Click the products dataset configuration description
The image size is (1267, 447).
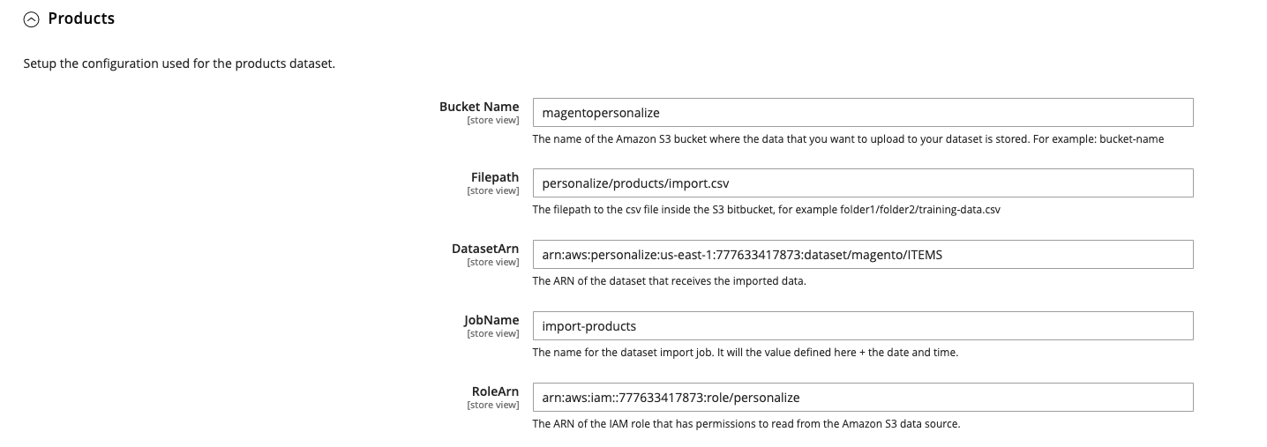[x=179, y=64]
